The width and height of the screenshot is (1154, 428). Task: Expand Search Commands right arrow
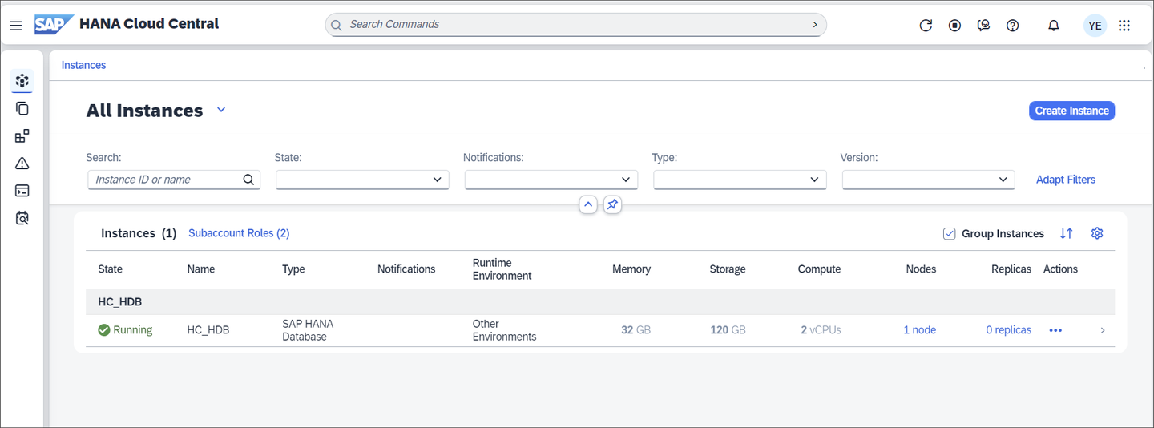[x=815, y=25]
